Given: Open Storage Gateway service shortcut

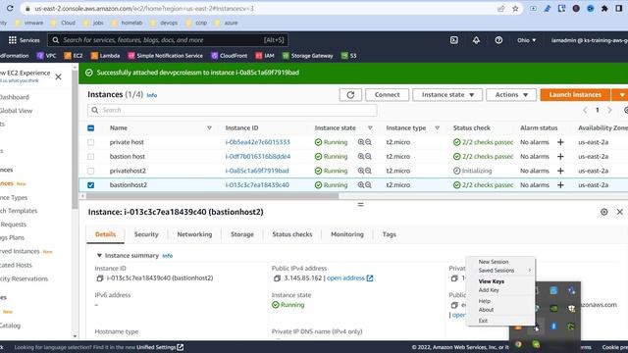Looking at the screenshot, I should (307, 56).
